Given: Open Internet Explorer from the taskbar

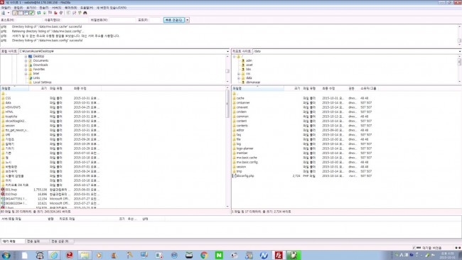Looking at the screenshot, I should [x=54, y=255].
